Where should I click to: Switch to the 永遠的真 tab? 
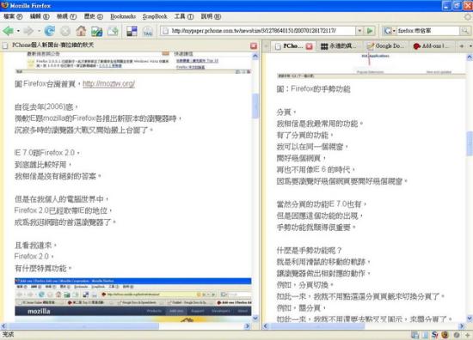tap(339, 46)
